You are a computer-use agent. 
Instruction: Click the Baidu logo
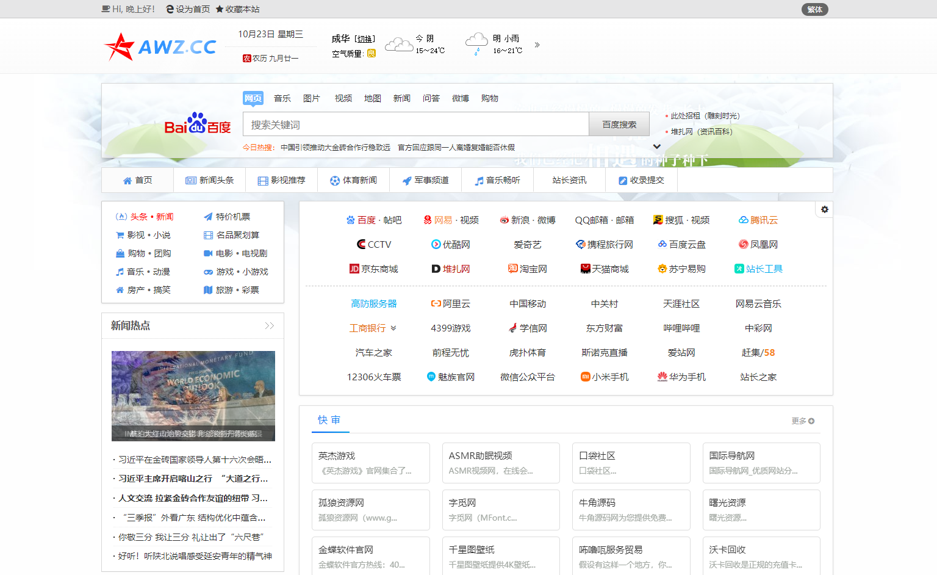click(198, 124)
